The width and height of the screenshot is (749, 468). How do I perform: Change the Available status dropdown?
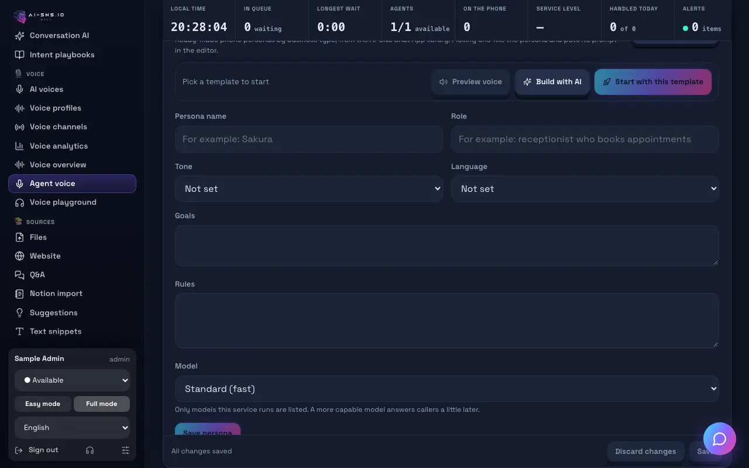pyautogui.click(x=72, y=380)
